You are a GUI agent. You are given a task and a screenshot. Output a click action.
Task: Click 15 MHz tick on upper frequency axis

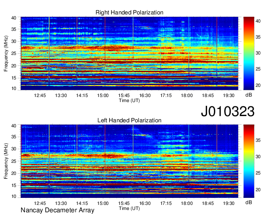(14, 78)
